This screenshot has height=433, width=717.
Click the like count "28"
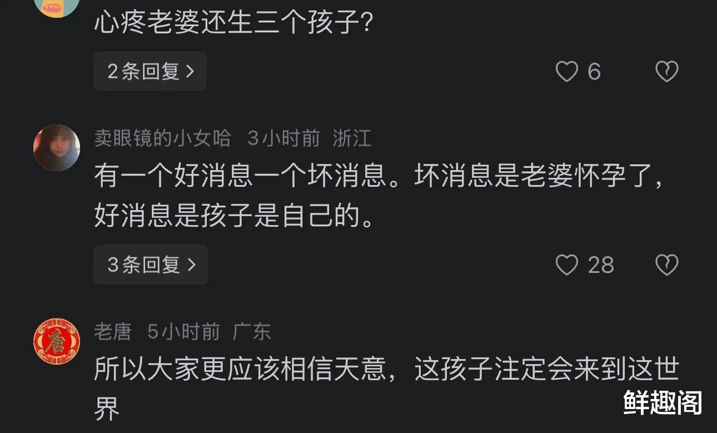pyautogui.click(x=601, y=265)
